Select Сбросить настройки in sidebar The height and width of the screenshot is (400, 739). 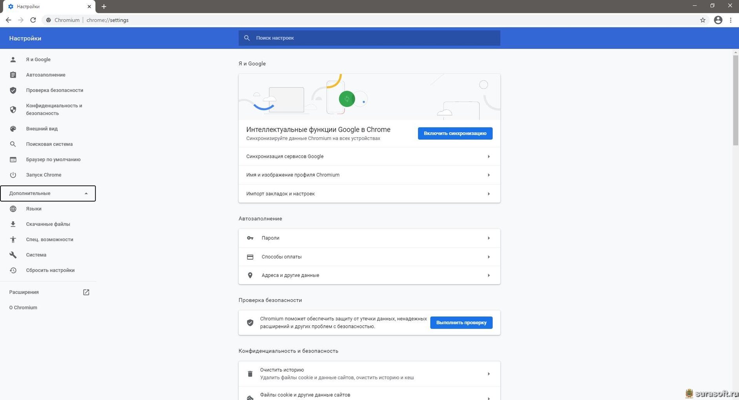point(50,270)
